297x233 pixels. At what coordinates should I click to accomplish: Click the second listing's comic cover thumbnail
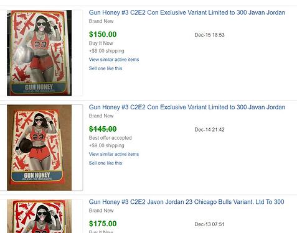pos(39,147)
